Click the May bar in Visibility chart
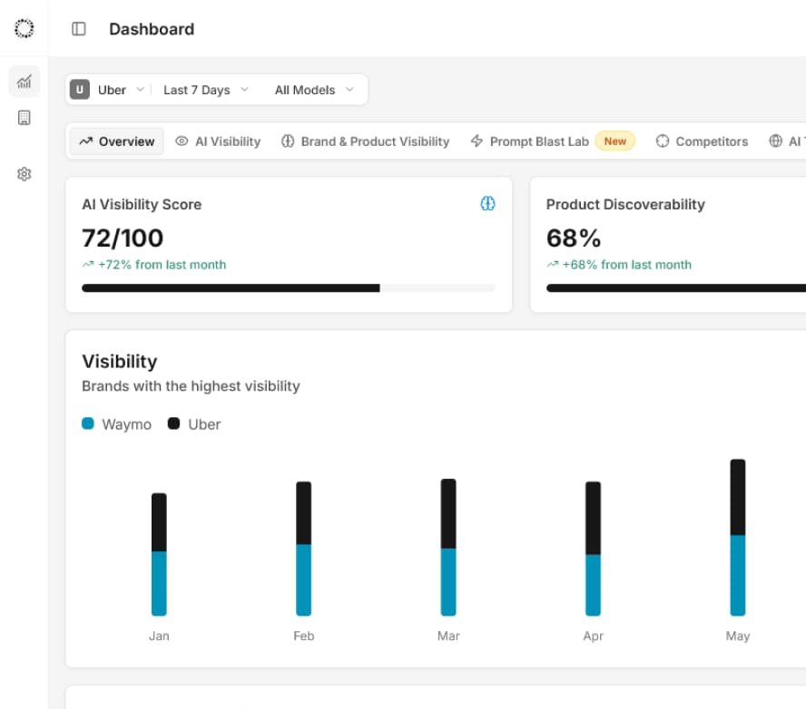Screen dimensions: 806x709 click(738, 538)
